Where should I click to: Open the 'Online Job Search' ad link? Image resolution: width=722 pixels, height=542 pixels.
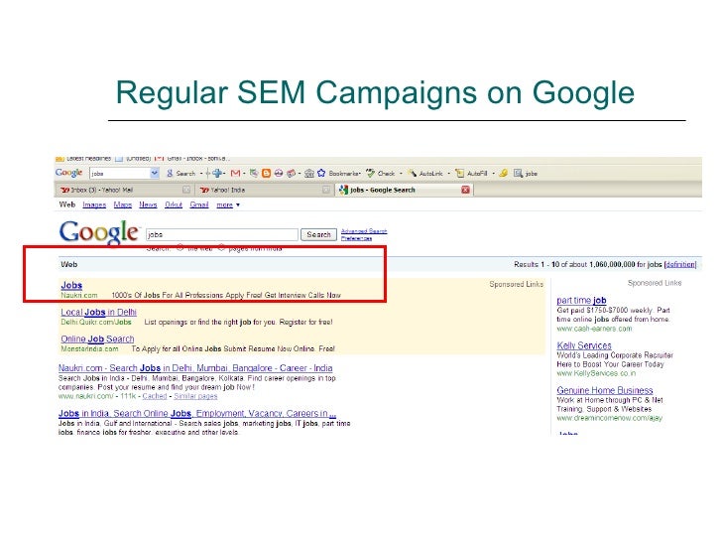[x=97, y=339]
